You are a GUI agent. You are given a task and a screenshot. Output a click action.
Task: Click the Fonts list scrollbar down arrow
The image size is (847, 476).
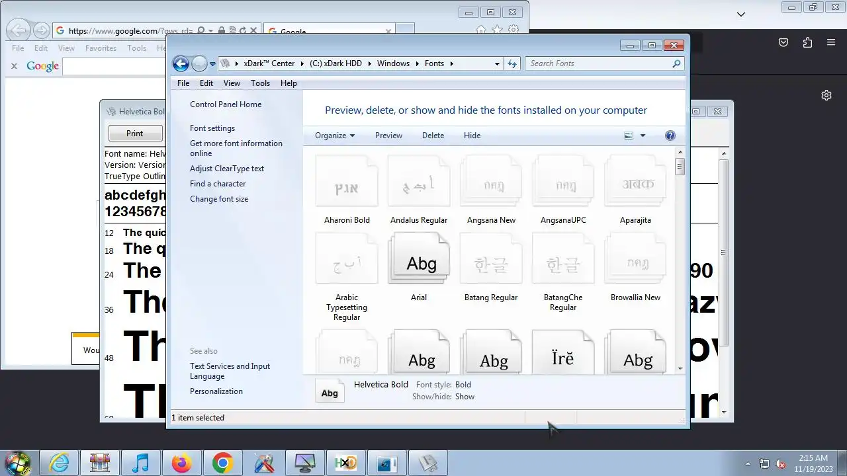(680, 368)
